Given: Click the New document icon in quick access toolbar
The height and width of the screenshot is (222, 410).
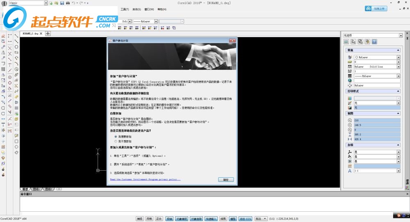Looking at the screenshot, I should pyautogui.click(x=51, y=3).
